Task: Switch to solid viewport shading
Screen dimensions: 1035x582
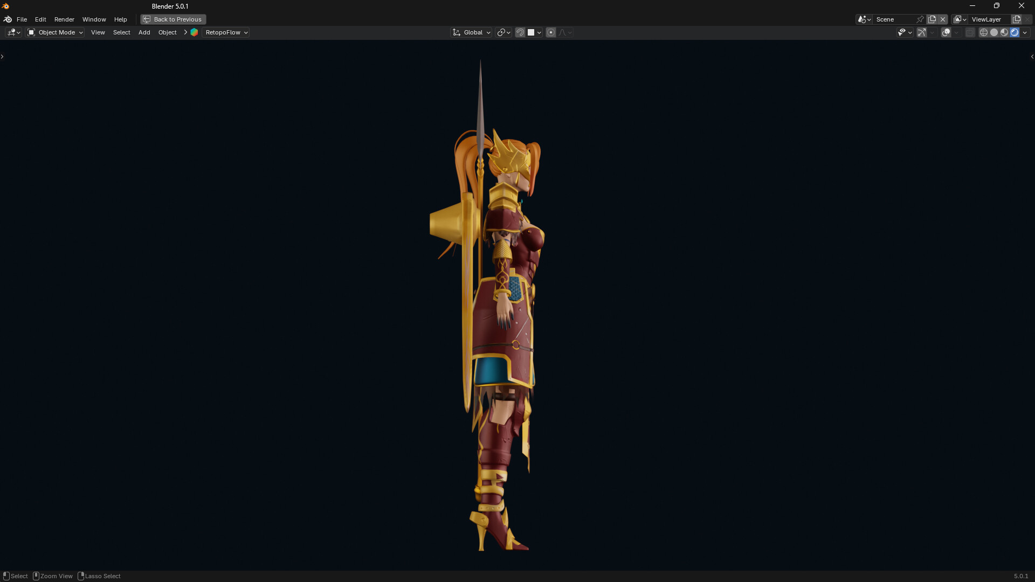Action: 994,32
